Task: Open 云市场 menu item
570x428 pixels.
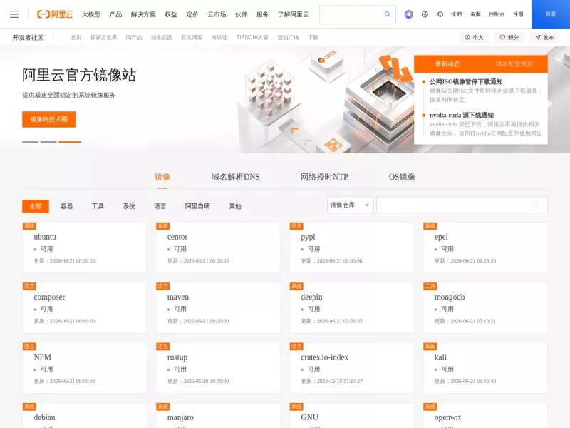Action: [x=217, y=14]
